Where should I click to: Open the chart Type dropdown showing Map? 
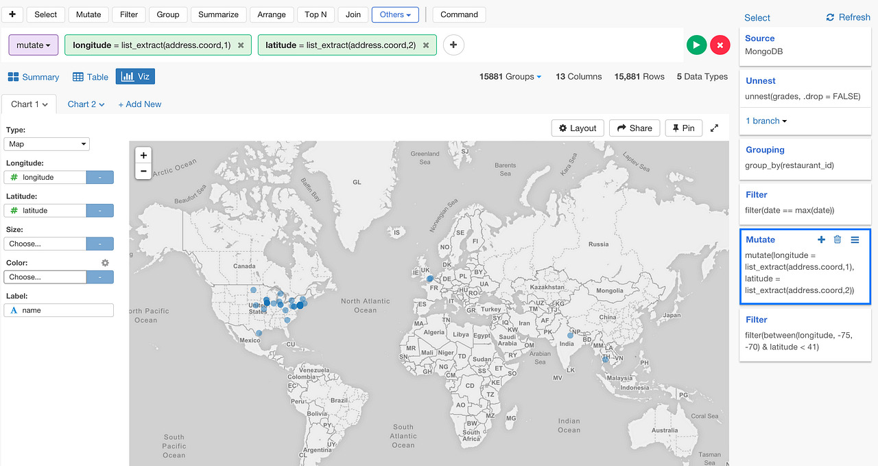point(47,143)
